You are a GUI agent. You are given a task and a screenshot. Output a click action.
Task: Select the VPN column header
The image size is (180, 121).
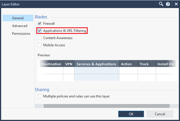pyautogui.click(x=69, y=64)
